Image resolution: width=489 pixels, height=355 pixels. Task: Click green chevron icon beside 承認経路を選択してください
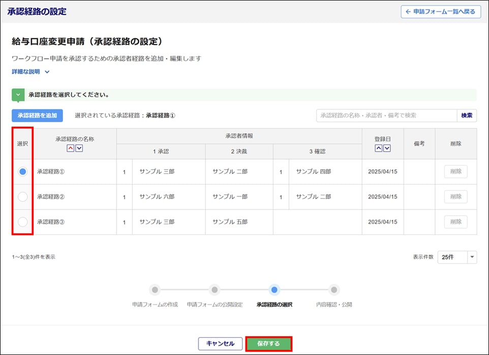pos(18,95)
